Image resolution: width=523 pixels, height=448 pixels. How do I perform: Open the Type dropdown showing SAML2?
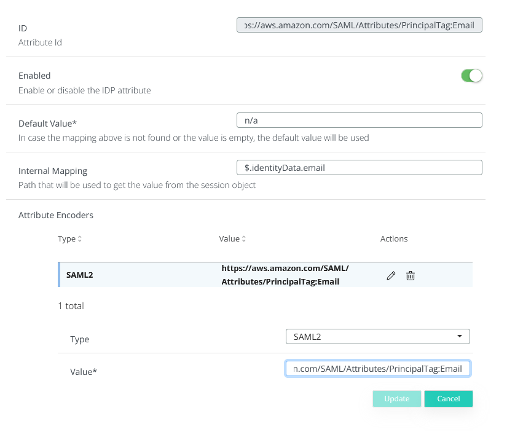pos(377,337)
